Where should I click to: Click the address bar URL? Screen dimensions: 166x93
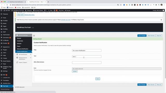[41, 5]
